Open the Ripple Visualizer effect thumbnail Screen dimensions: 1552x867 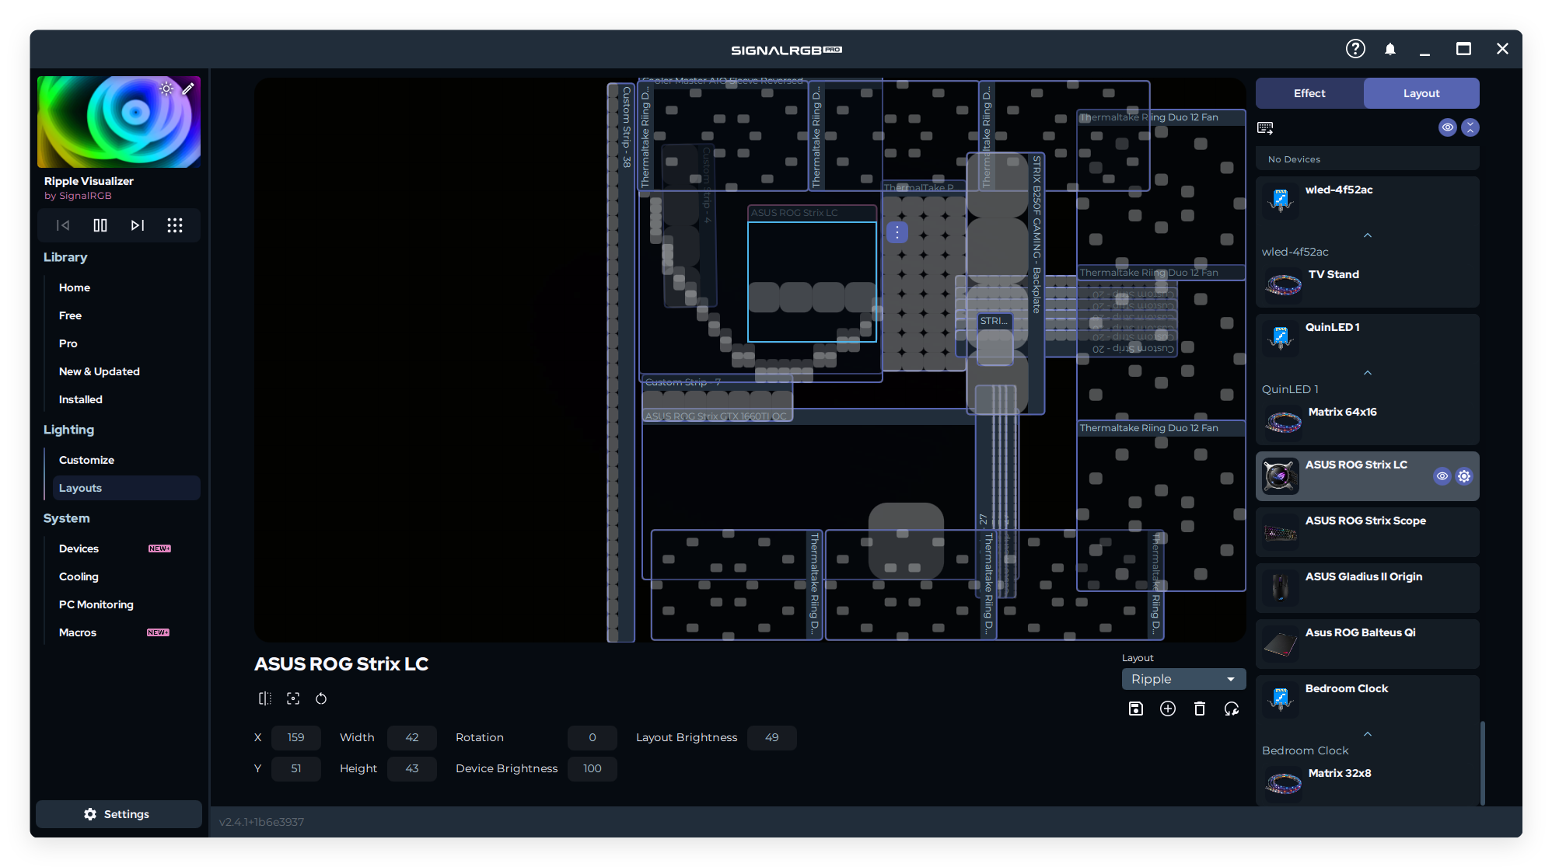119,122
